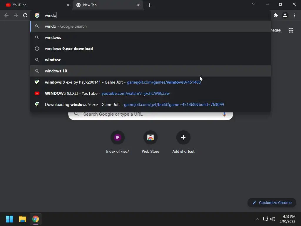Click the YouTube icon beside 'WINDOWS 9.EXE!'
Viewport: 301px width, 226px height.
(37, 93)
